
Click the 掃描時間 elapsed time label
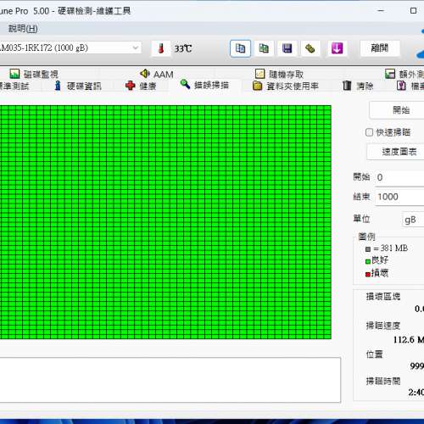click(x=383, y=382)
